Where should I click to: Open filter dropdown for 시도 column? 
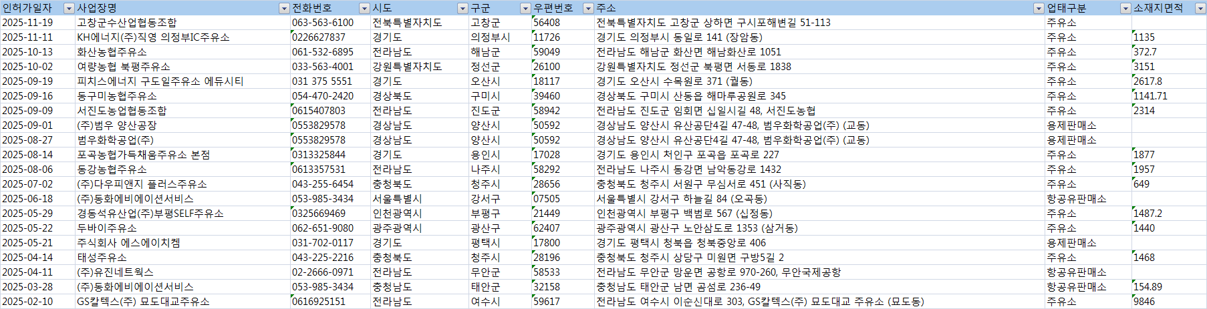tap(462, 8)
